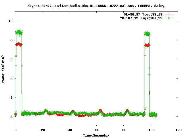Click the red XL legend line sample

pos(169,14)
